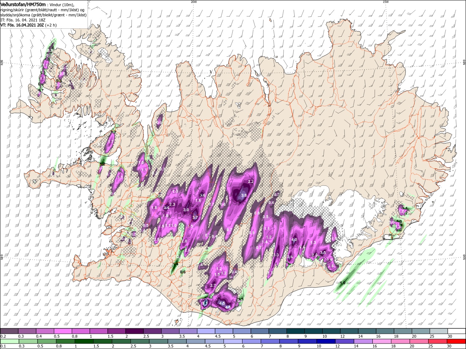Select the 'VT: Fös. 16.04.2021 20Z (+2 h)' line
This screenshot has height=349, width=466.
pos(28,25)
